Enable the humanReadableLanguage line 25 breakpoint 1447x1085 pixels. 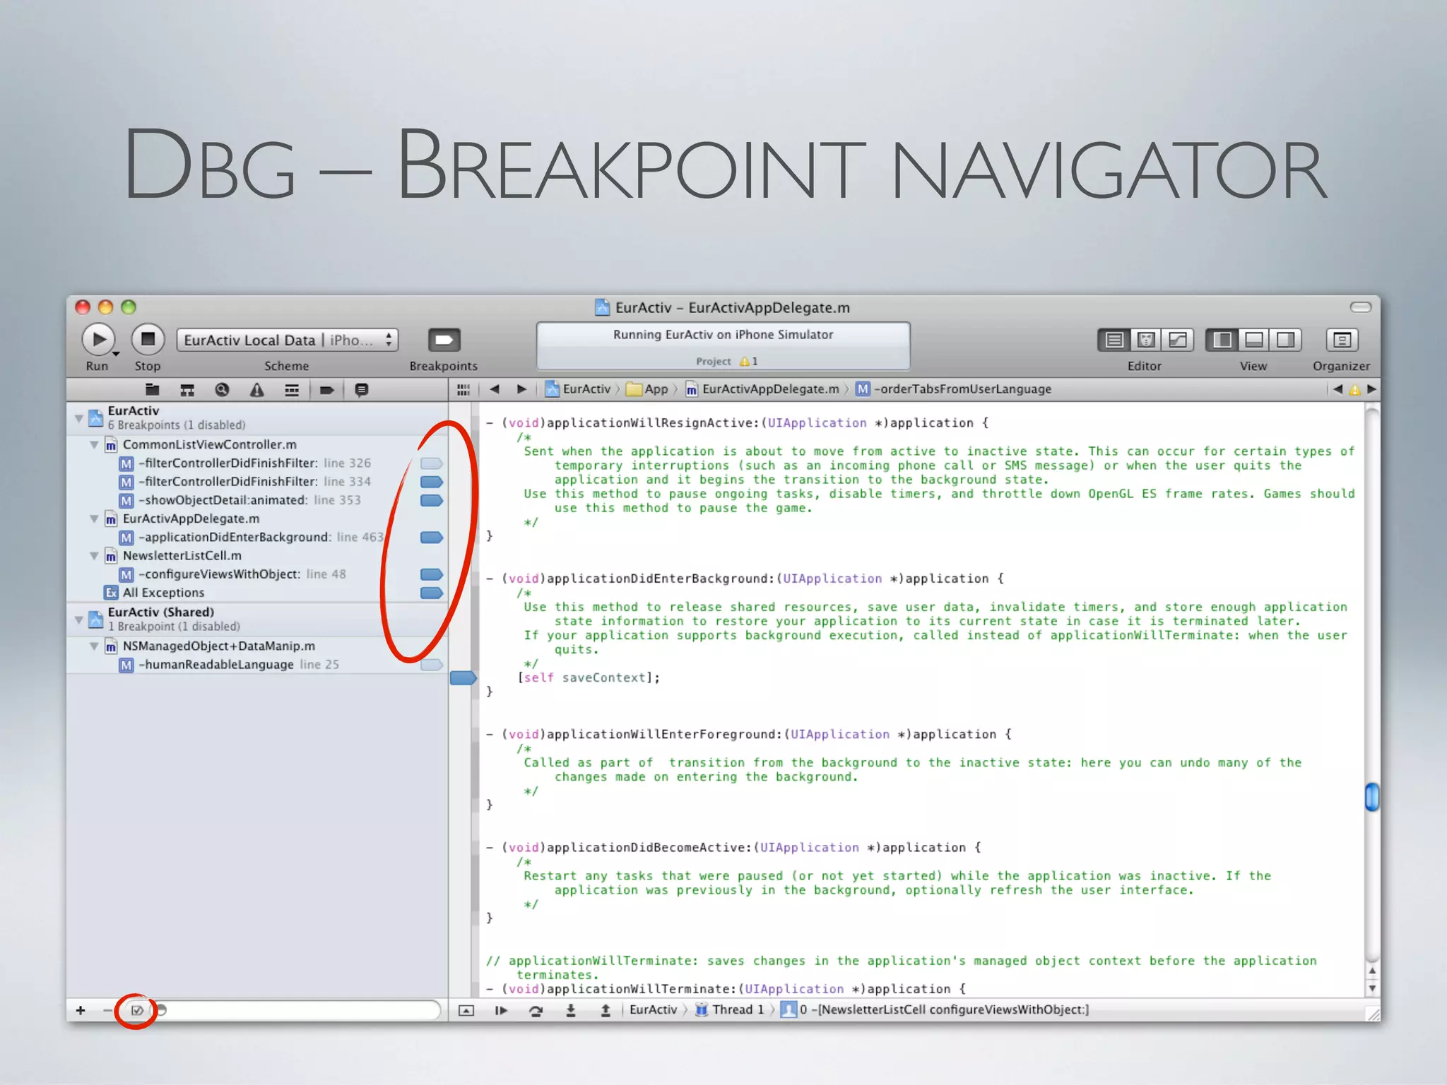coord(432,665)
